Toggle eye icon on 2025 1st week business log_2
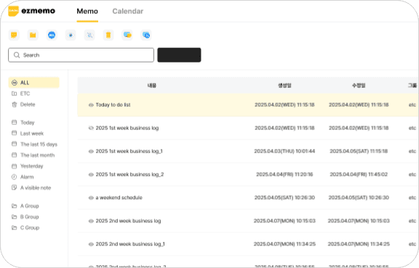 [91, 174]
